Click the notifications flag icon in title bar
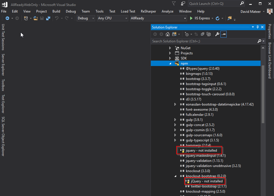Screen dimensions: 274x196 [174, 3]
